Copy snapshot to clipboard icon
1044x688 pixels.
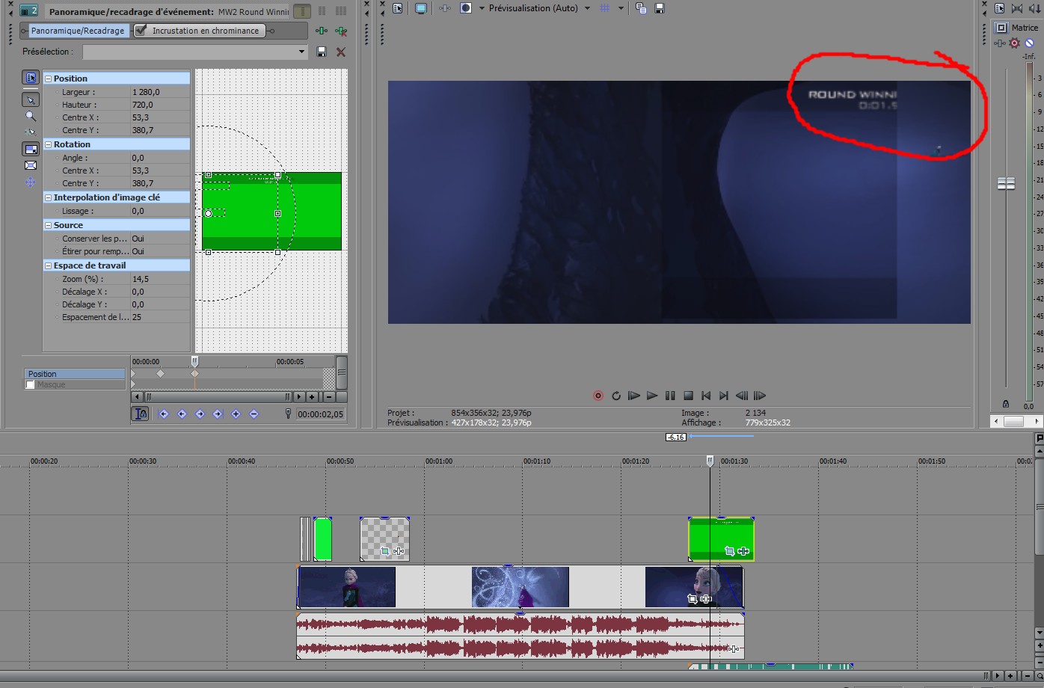641,8
